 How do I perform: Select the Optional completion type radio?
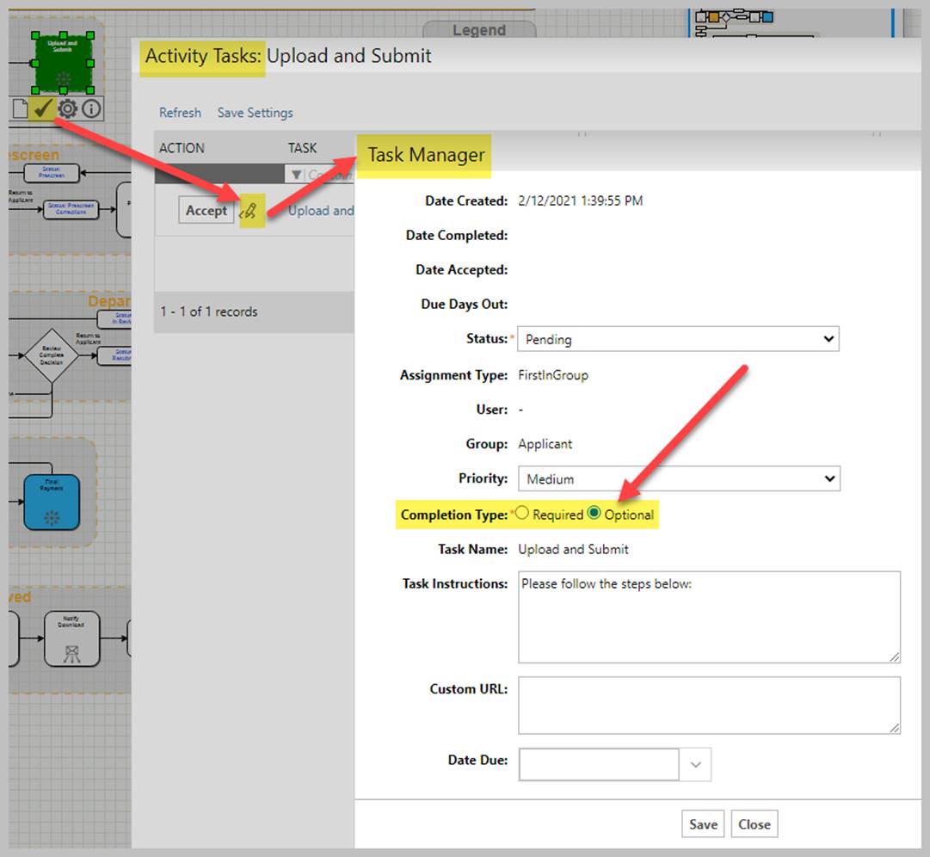coord(594,514)
